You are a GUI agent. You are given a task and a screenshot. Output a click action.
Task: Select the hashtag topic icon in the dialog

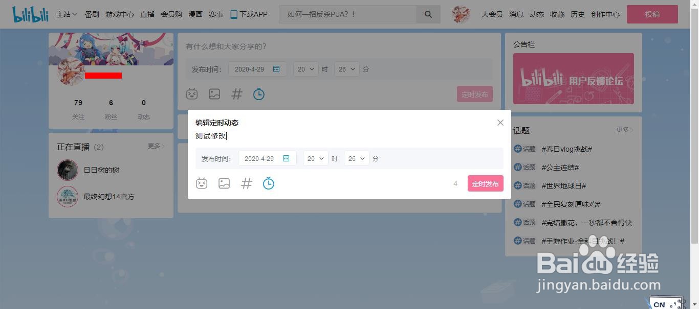[246, 183]
